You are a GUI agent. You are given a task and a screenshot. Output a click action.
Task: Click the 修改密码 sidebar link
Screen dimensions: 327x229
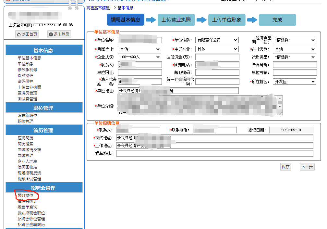point(25,76)
